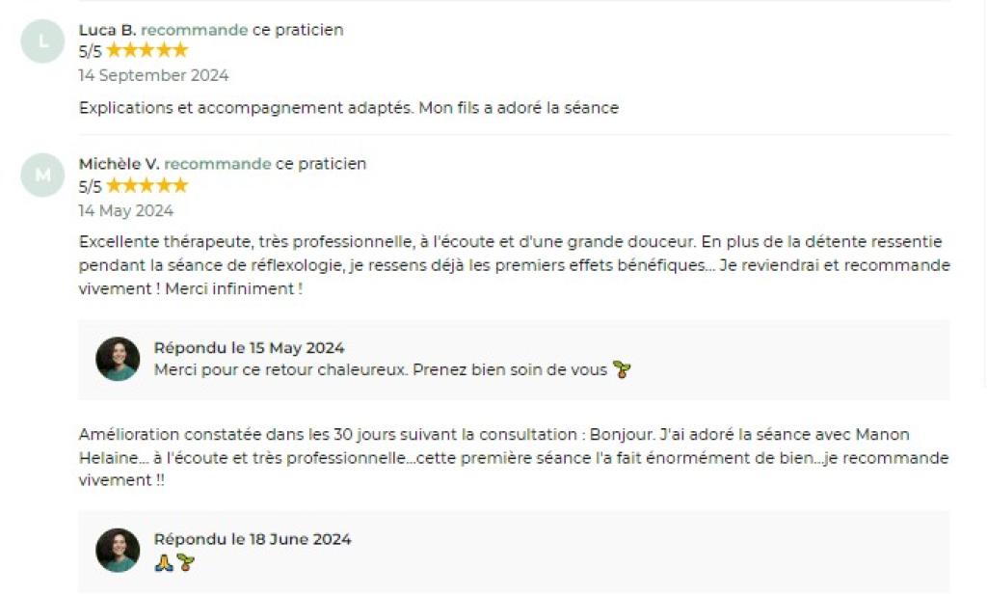Click Luca's review text about "Explications et accompagnement"

point(348,108)
